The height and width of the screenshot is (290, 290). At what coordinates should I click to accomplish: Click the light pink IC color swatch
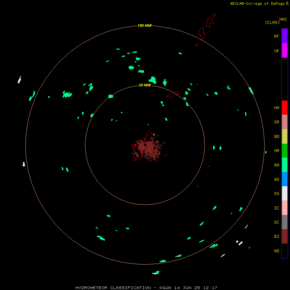pyautogui.click(x=285, y=208)
